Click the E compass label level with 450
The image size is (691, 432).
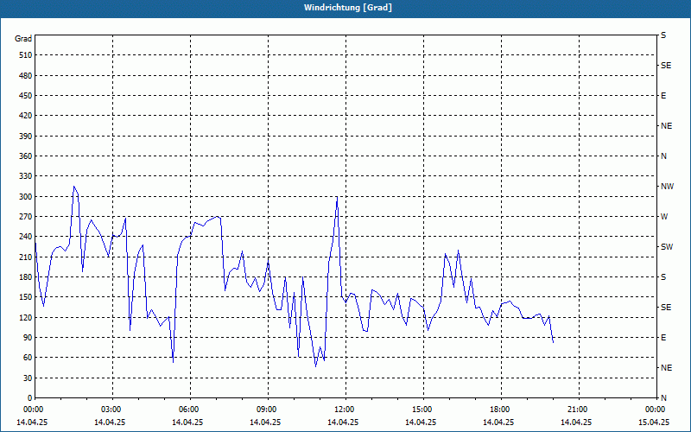tap(663, 96)
